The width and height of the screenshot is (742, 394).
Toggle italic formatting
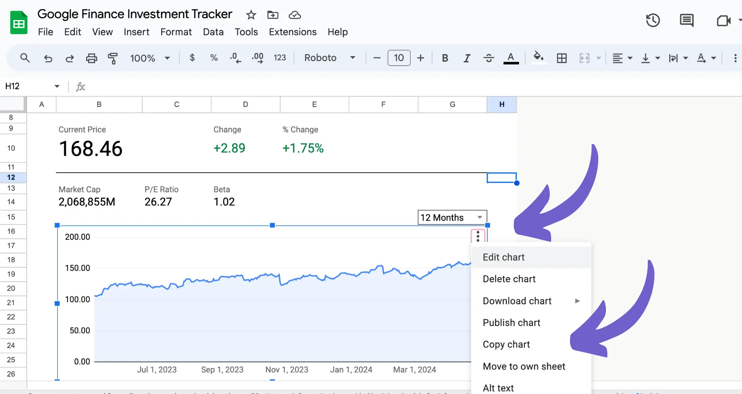click(467, 58)
